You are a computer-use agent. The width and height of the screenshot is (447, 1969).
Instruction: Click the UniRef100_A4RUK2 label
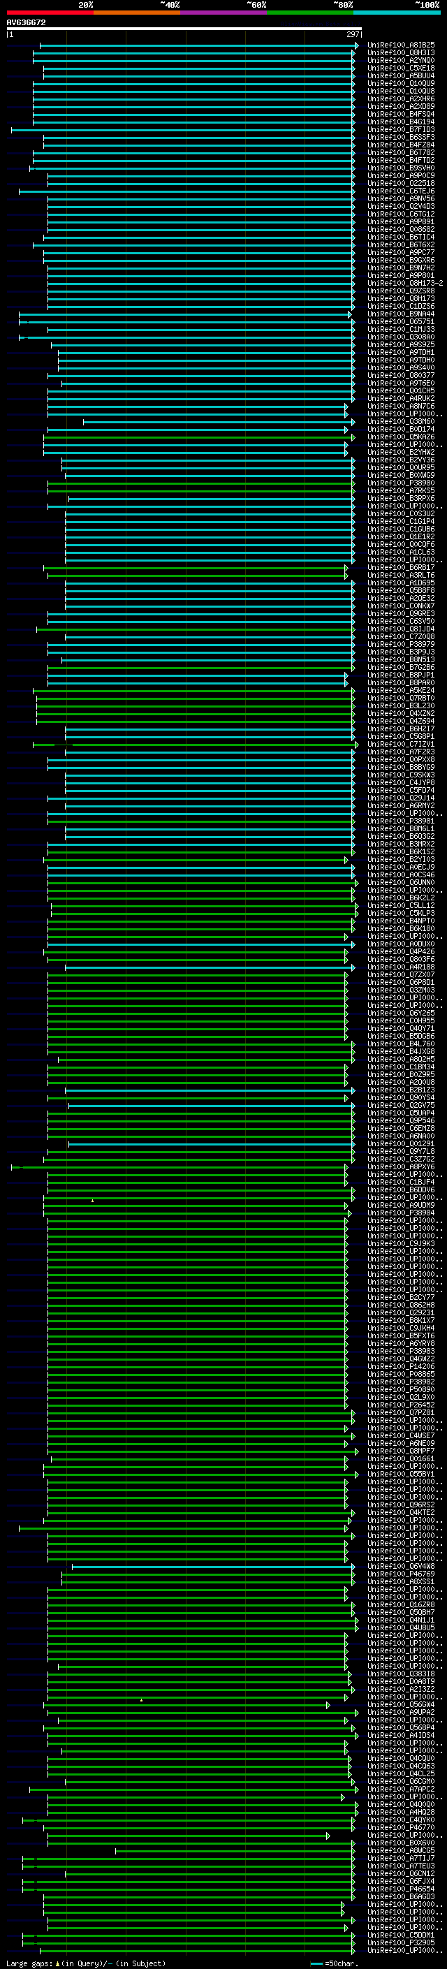coord(401,399)
